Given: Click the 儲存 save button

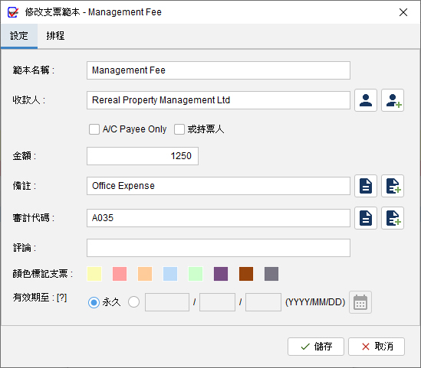Looking at the screenshot, I should coord(316,347).
